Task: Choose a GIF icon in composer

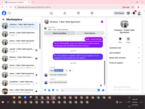Action: point(57,90)
